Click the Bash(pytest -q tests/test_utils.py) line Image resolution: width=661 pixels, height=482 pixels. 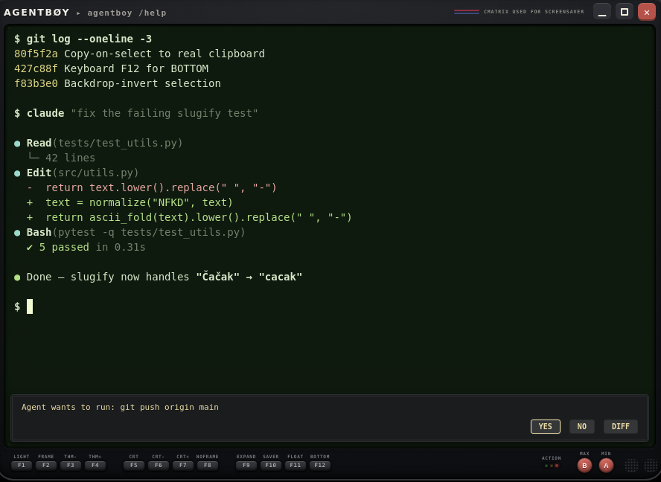130,233
